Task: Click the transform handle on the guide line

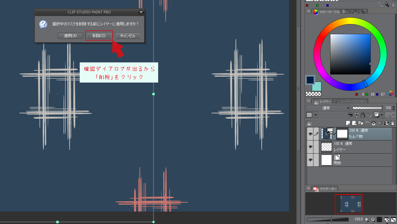Action: coord(153,94)
